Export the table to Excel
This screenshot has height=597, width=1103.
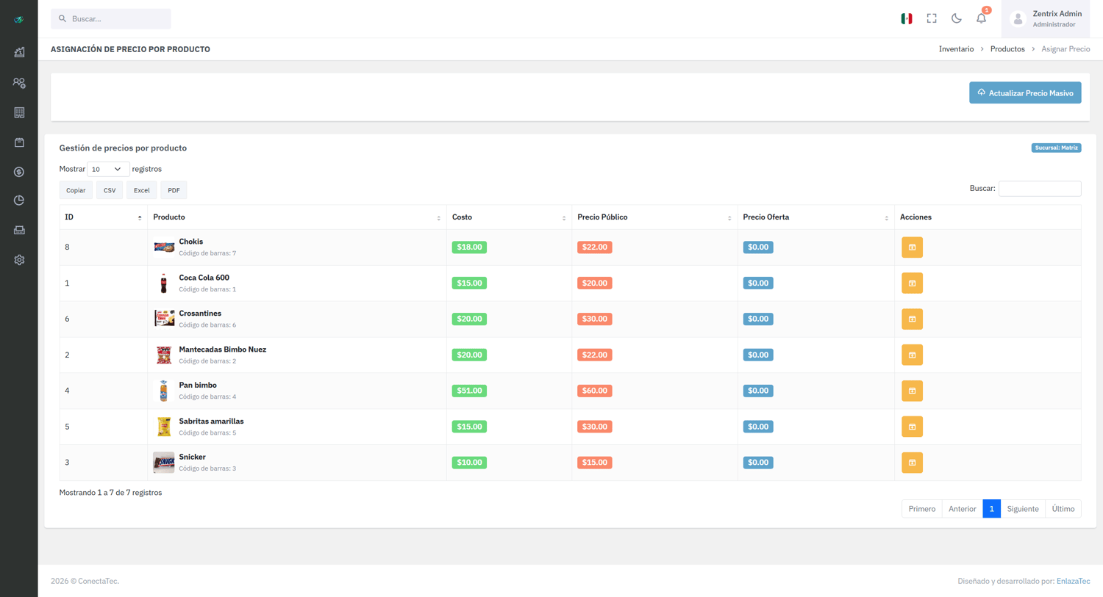[142, 190]
